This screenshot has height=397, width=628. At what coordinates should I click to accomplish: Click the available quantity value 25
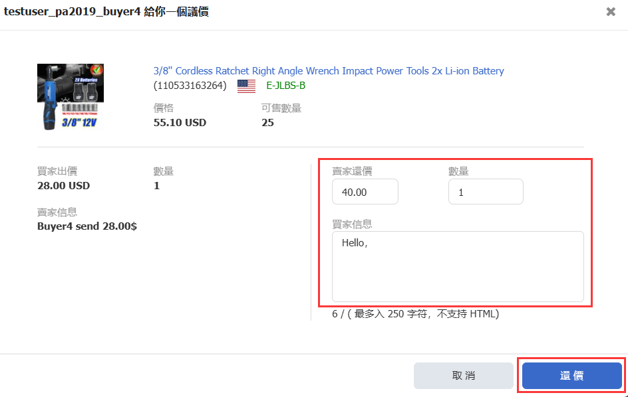point(268,123)
